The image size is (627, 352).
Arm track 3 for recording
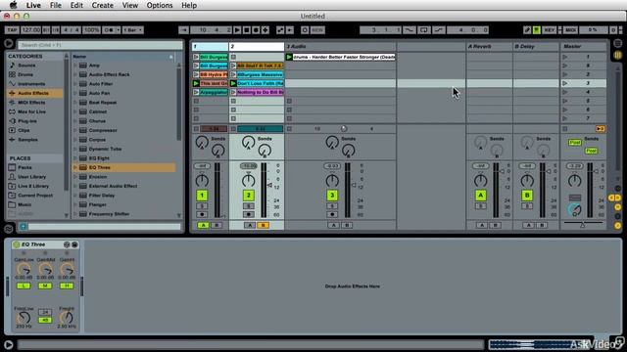click(x=332, y=214)
